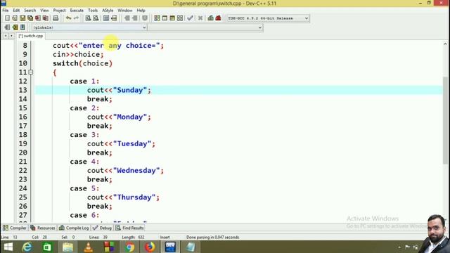Screen dimensions: 450x253
Task: Click the Go to function icon
Action: pos(106,18)
